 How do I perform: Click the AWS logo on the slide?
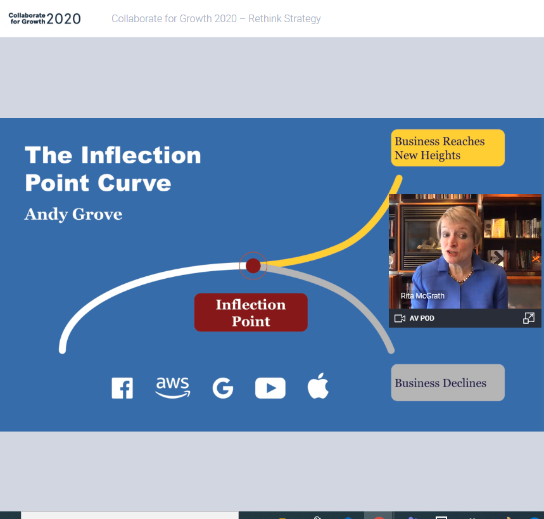172,387
